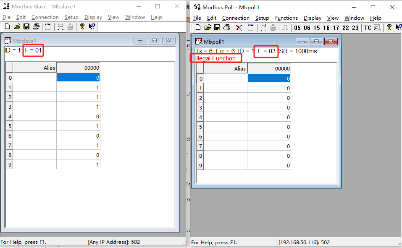Select row 5 value cell in Mbpoll1

(269, 127)
